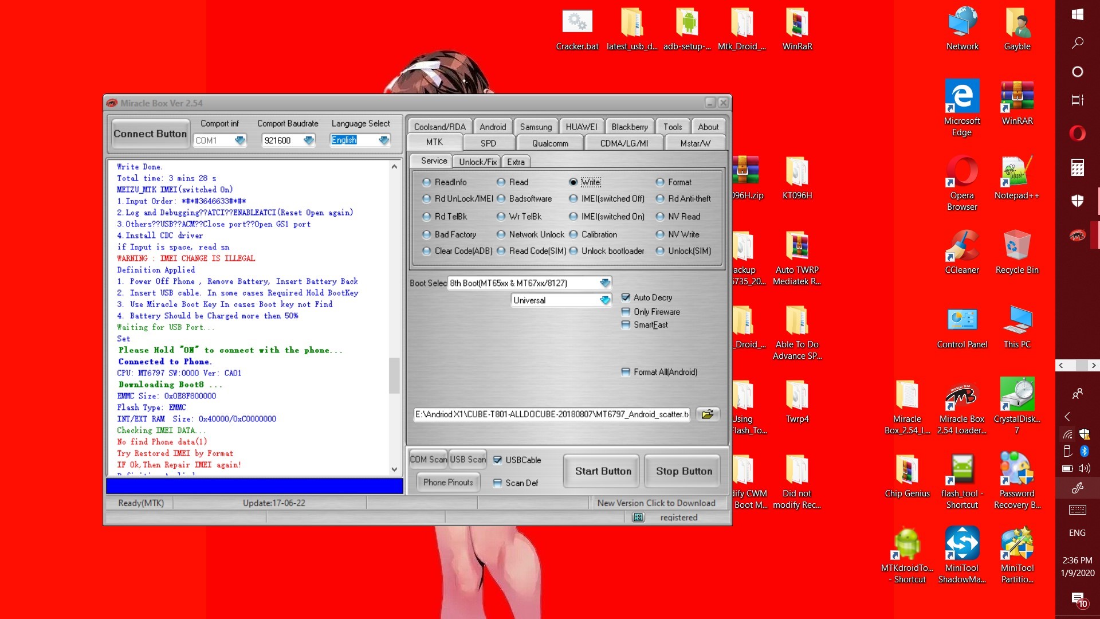1100x619 pixels.
Task: Open the Universal model dropdown
Action: [x=605, y=300]
